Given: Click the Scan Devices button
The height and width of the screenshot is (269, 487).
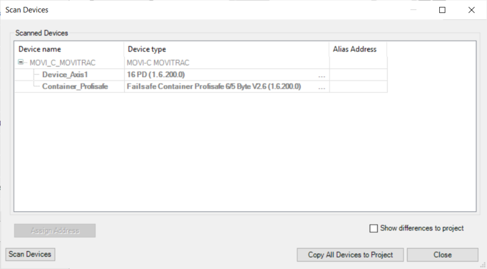Looking at the screenshot, I should [x=30, y=254].
